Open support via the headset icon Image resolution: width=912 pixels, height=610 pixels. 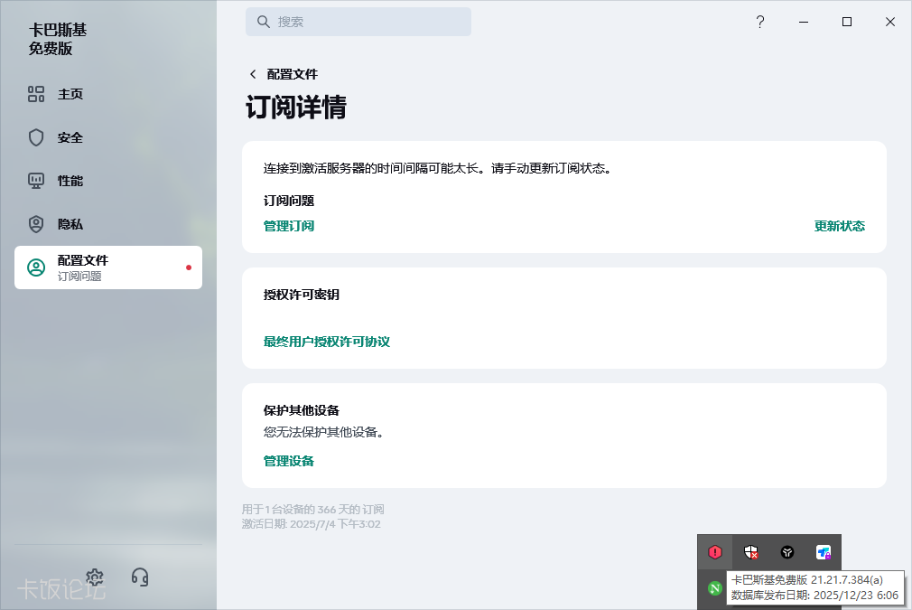point(140,577)
